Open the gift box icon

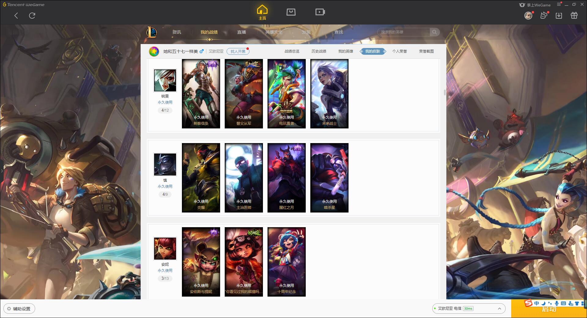[574, 15]
